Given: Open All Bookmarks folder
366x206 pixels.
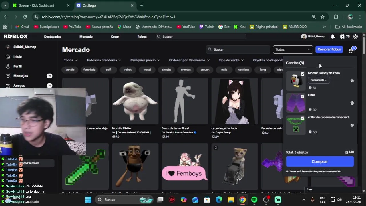Looking at the screenshot, I should tap(349, 27).
